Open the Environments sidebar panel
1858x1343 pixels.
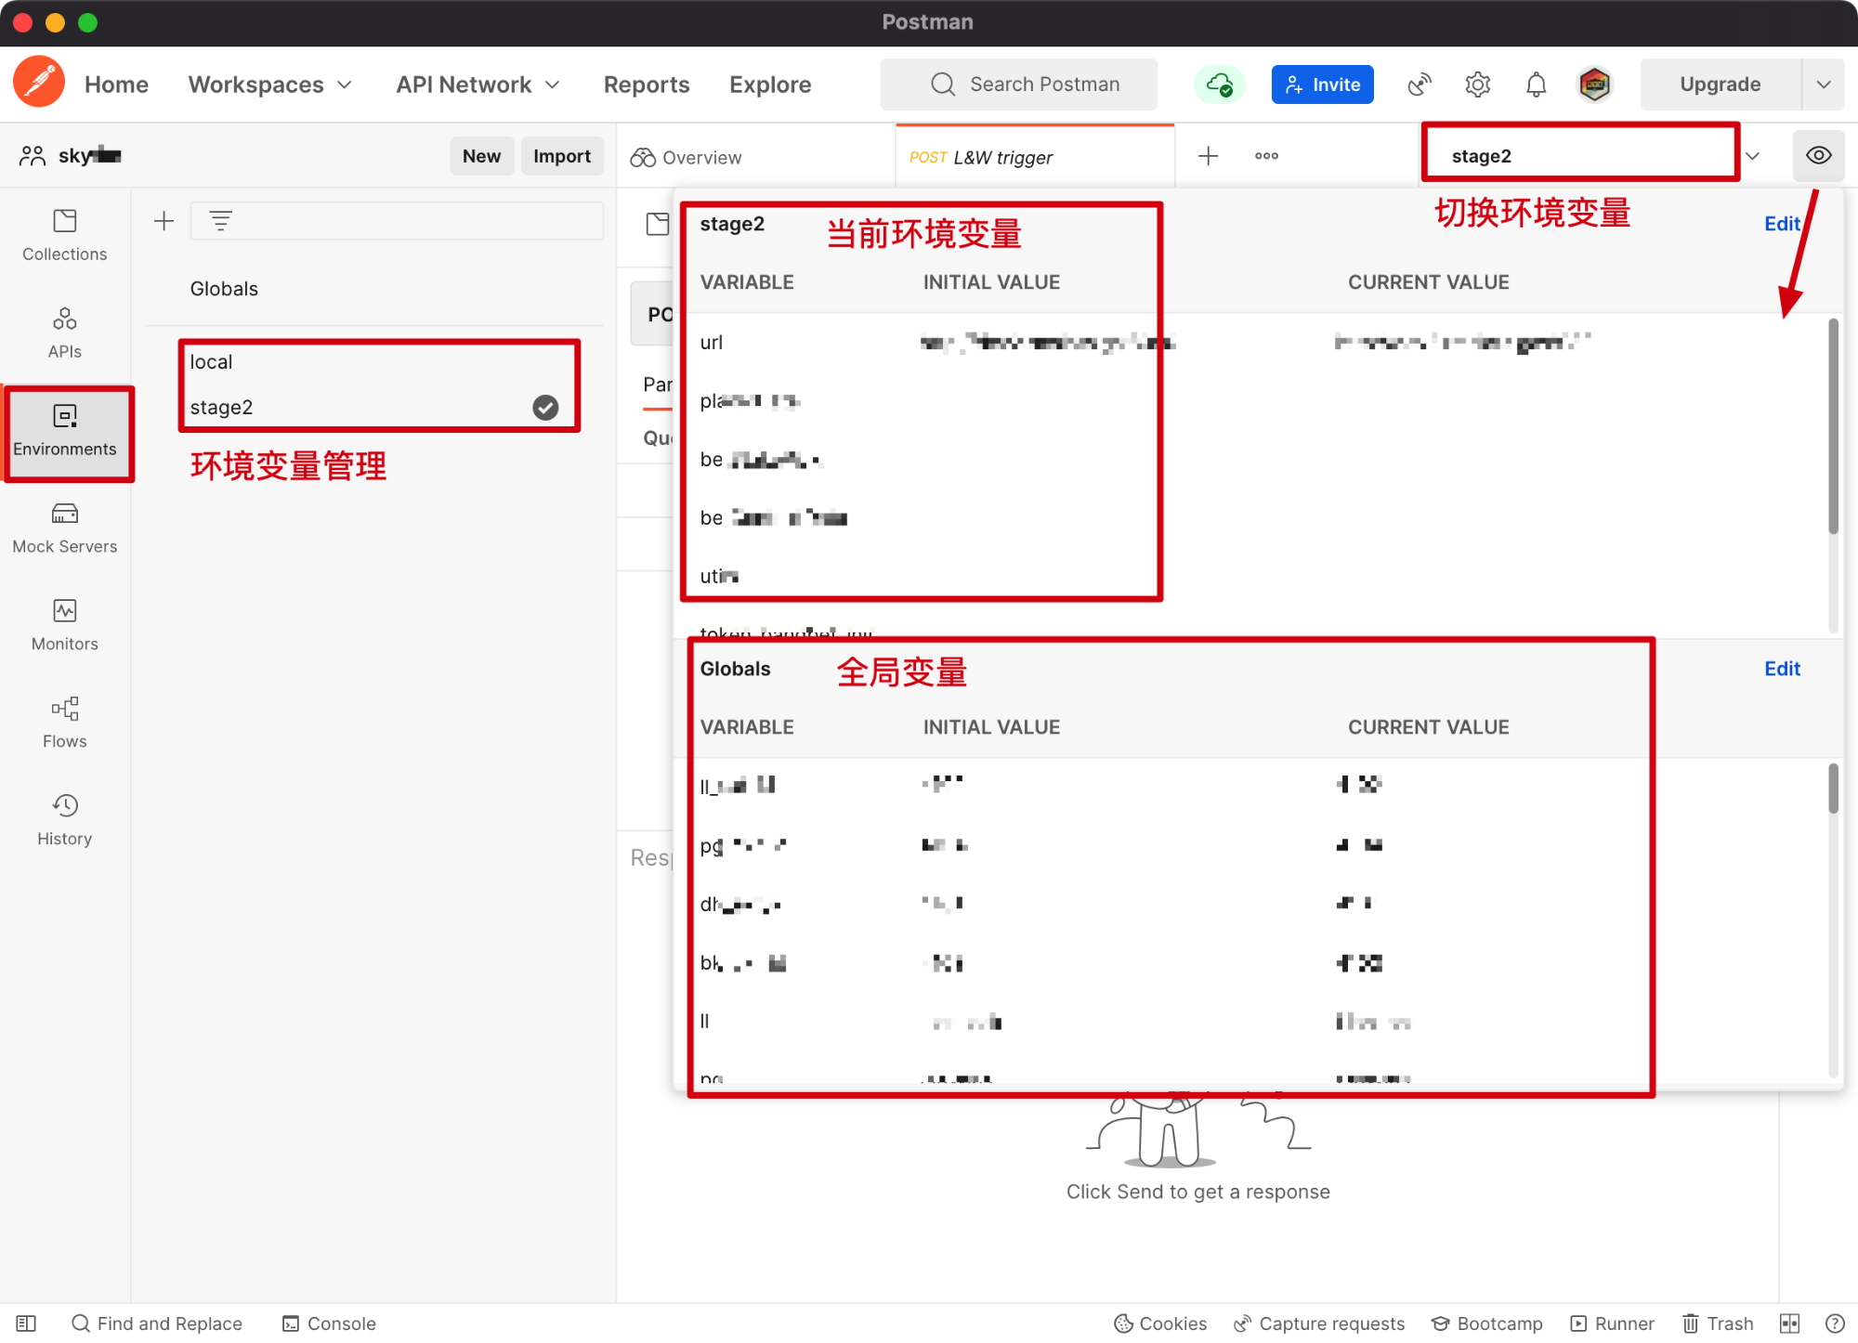[x=65, y=431]
